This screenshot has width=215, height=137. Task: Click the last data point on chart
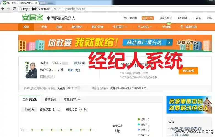click(x=91, y=130)
